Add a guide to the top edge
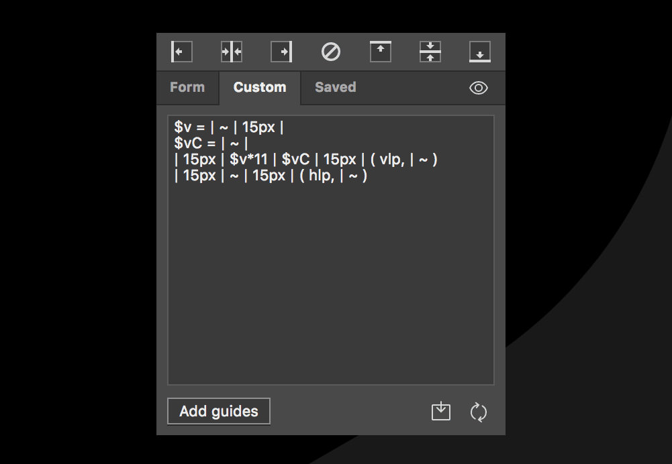Viewport: 672px width, 464px height. click(381, 52)
